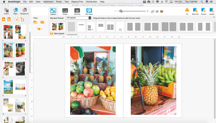Viewport: 216px width, 123px height.
Task: Open the Photo menu
Action: click(59, 2)
